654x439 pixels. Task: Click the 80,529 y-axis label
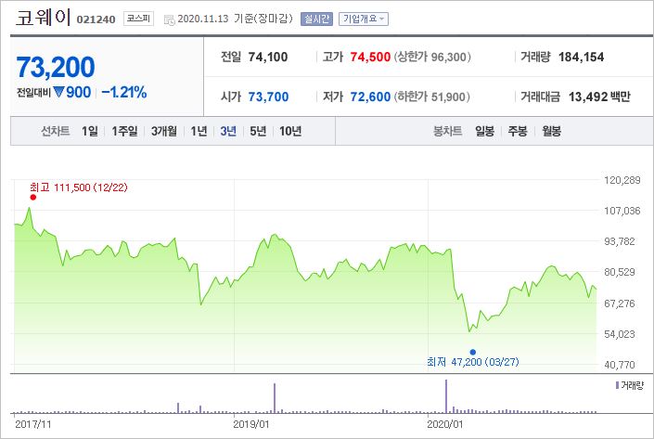tap(620, 272)
